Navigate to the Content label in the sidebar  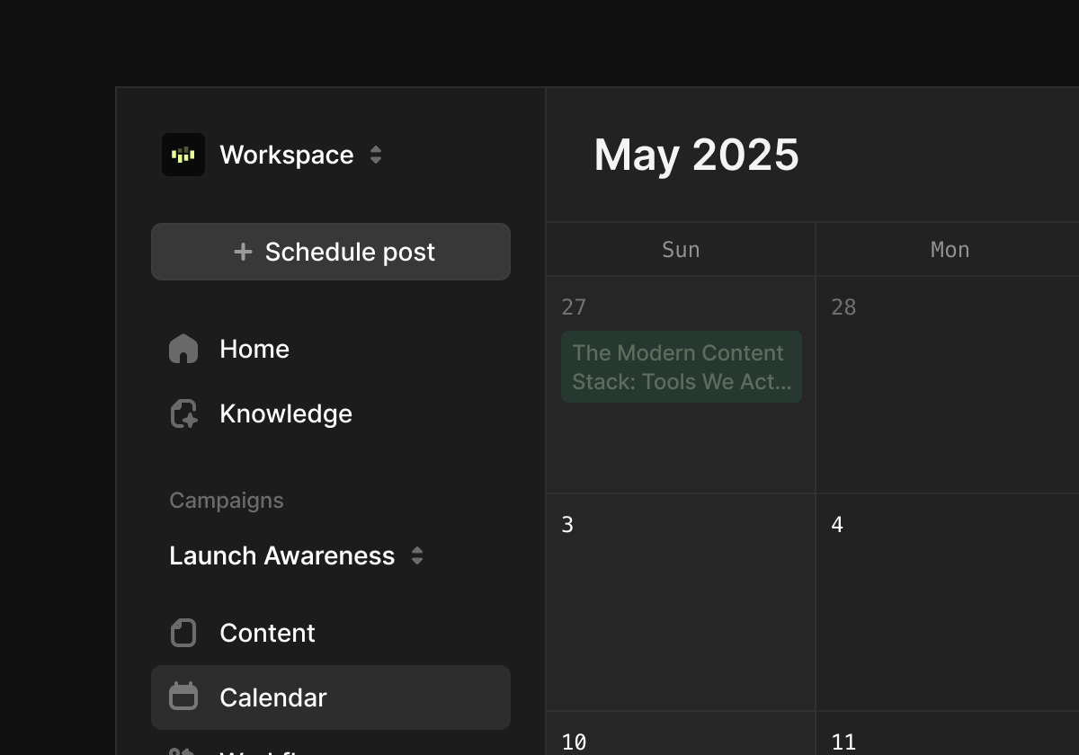[x=267, y=633]
